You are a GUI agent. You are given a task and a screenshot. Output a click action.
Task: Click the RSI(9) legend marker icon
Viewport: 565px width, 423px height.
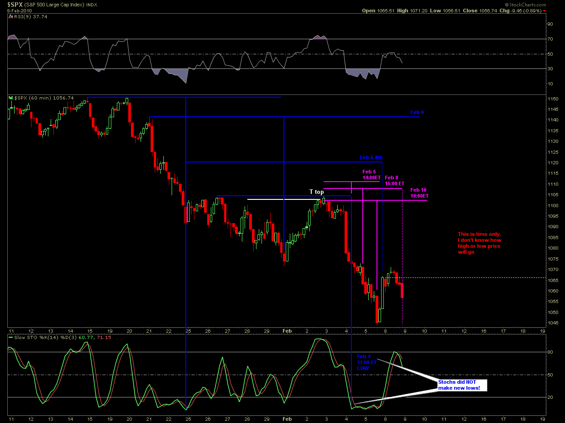point(11,16)
